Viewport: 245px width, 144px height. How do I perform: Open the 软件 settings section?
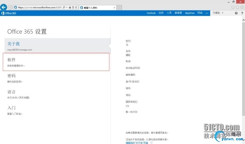[56, 62]
